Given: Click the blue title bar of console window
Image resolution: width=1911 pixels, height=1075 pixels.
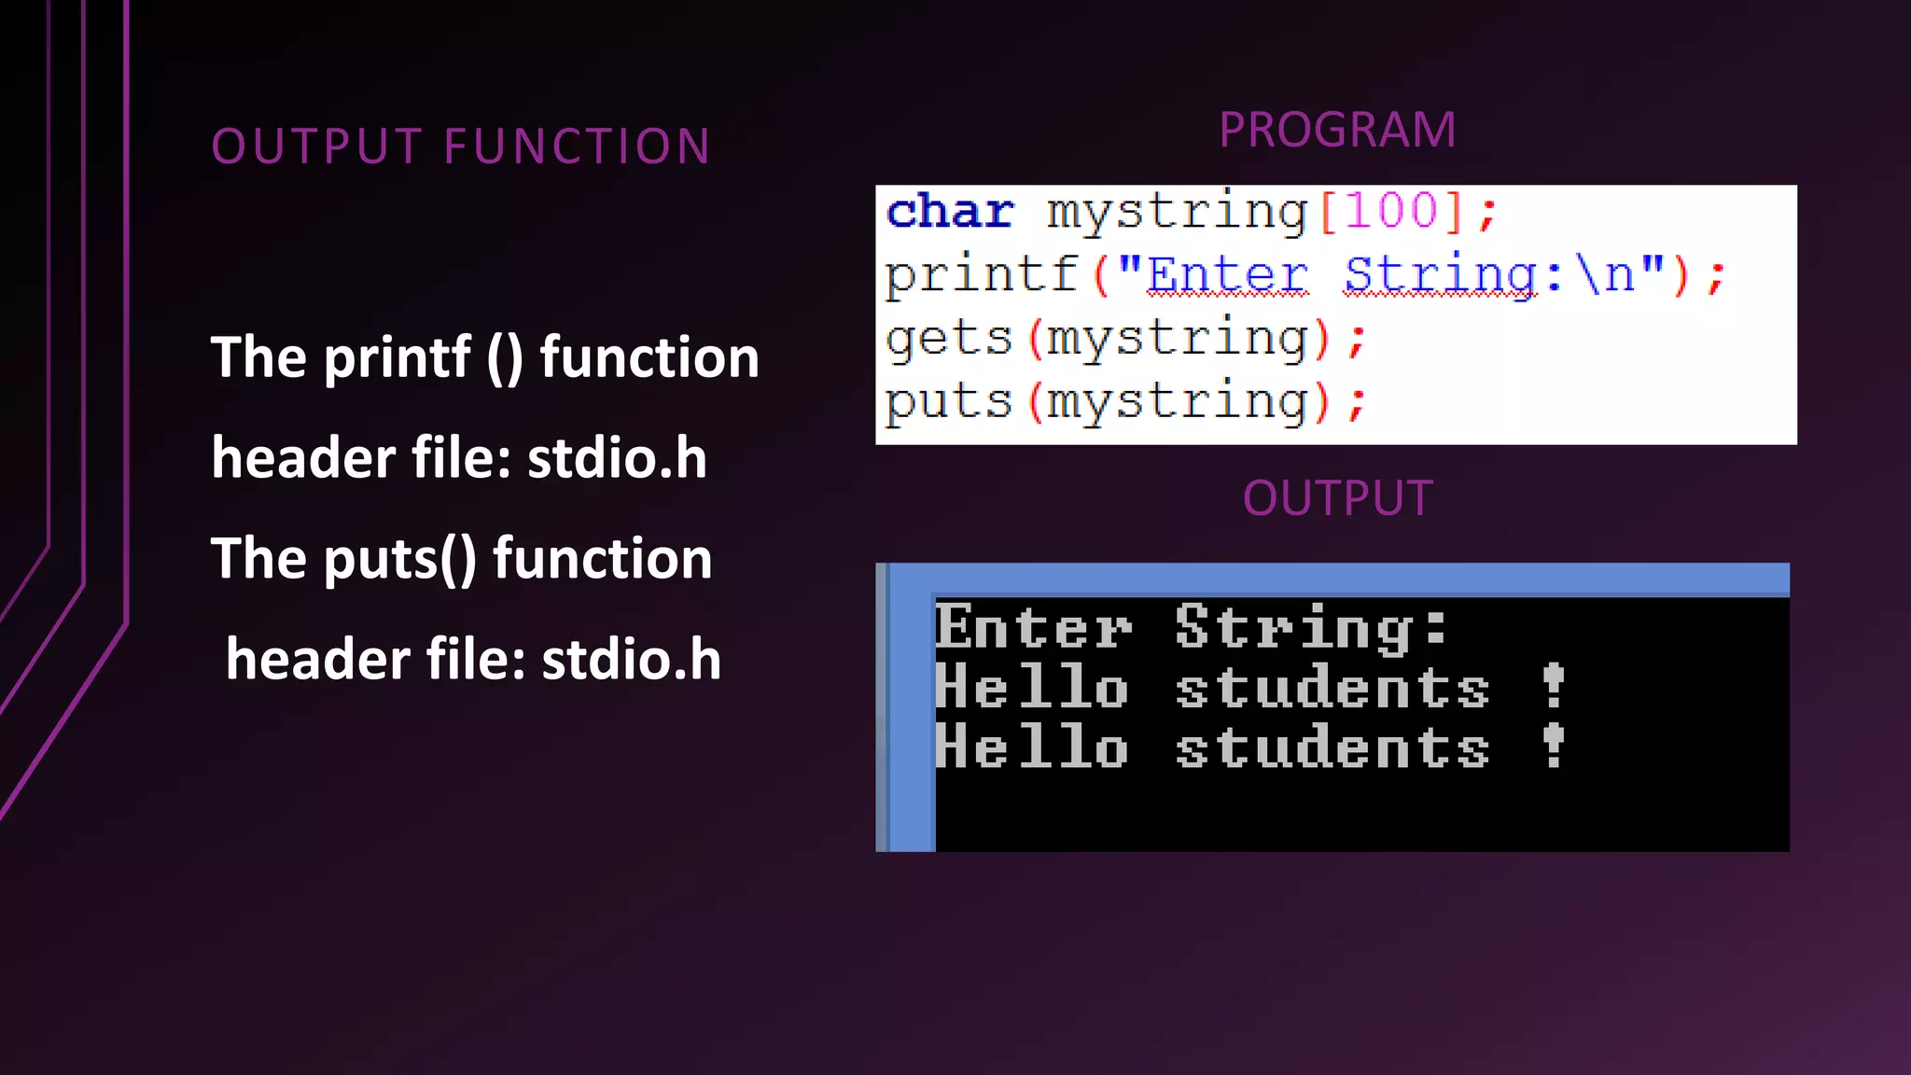Looking at the screenshot, I should coord(1334,578).
